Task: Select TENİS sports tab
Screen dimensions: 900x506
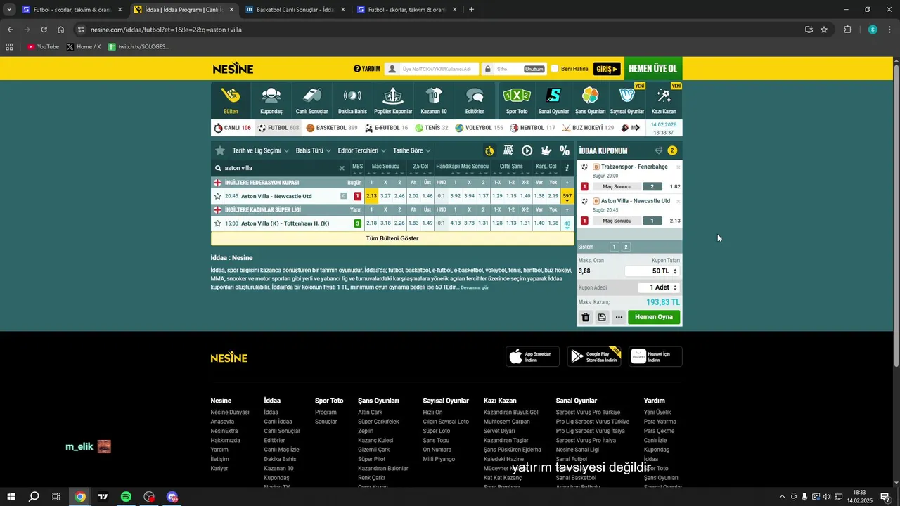Action: tap(432, 128)
